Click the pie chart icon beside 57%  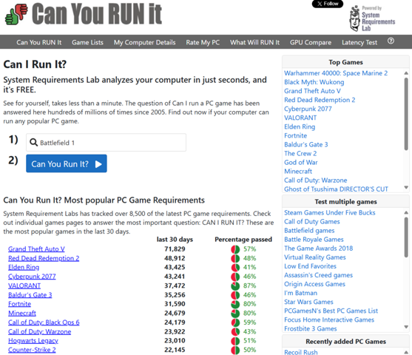235,249
